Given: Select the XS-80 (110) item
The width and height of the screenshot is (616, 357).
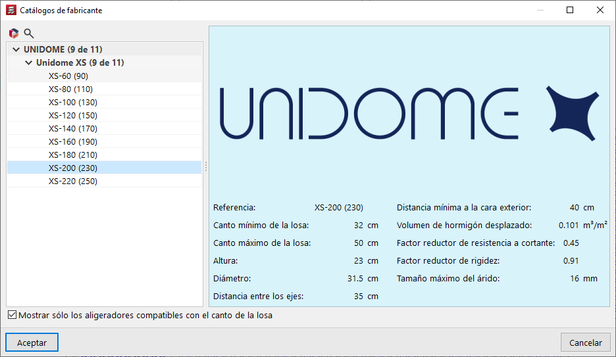Looking at the screenshot, I should [105, 89].
